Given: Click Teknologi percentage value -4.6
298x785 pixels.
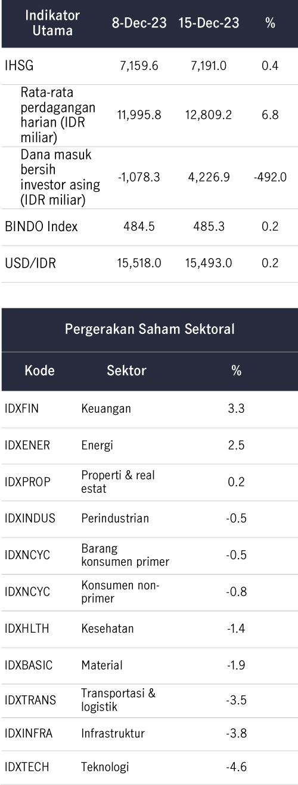Looking at the screenshot, I should (x=236, y=767).
